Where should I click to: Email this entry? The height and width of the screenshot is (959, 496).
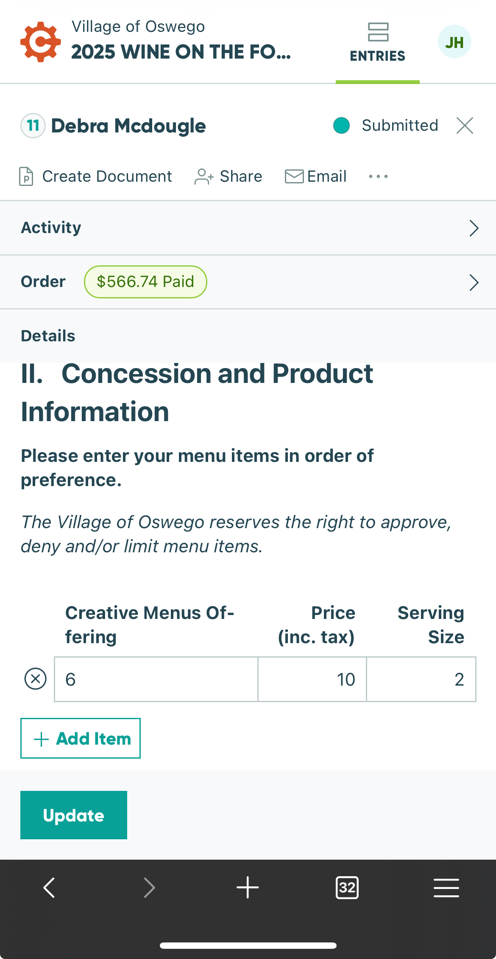(316, 177)
